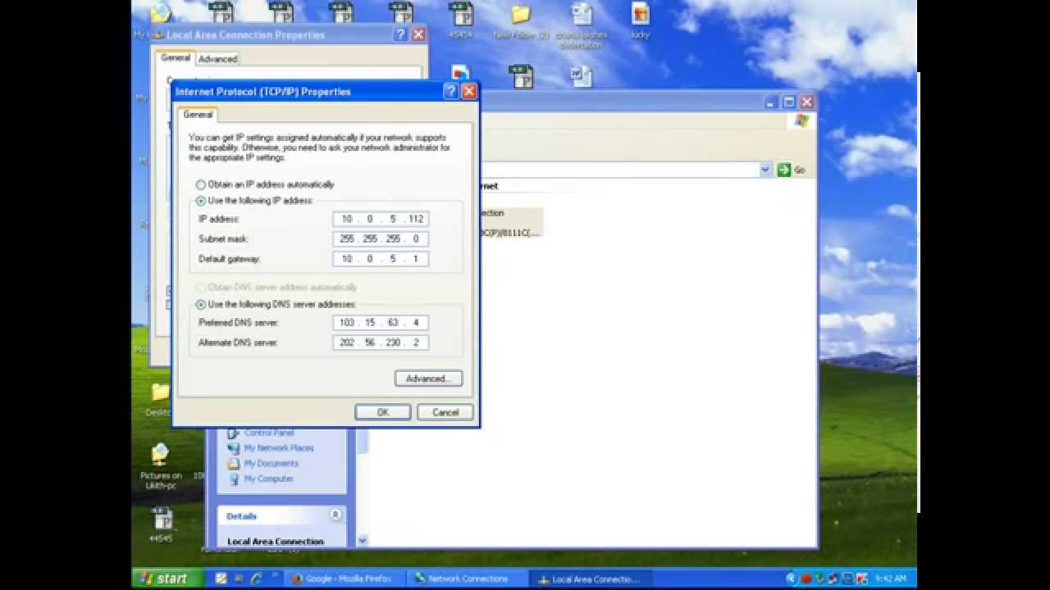Confirm TCP/IP settings with OK
The height and width of the screenshot is (590, 1050).
pos(383,412)
